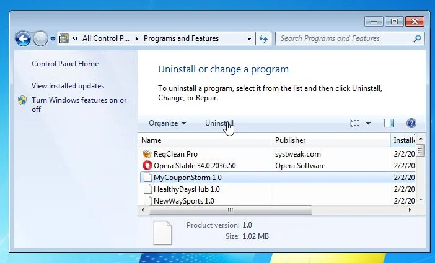
Task: Select the MyCouponStorm 1.0 row
Action: [x=278, y=178]
